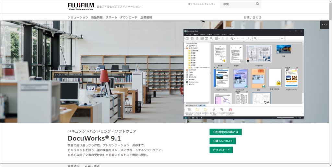This screenshot has width=332, height=167.
Task: Open the ファイル(F) menu in DocuWorks
Action: [x=188, y=34]
